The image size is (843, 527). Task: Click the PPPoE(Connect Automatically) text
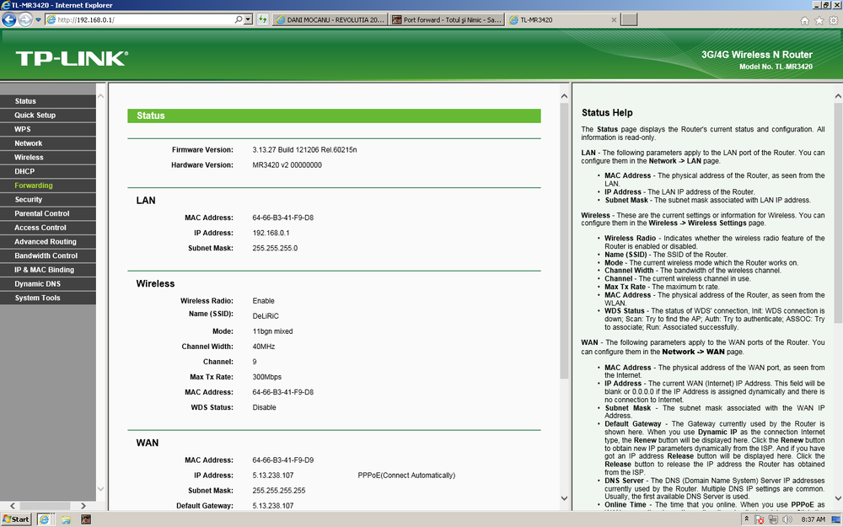(x=406, y=476)
